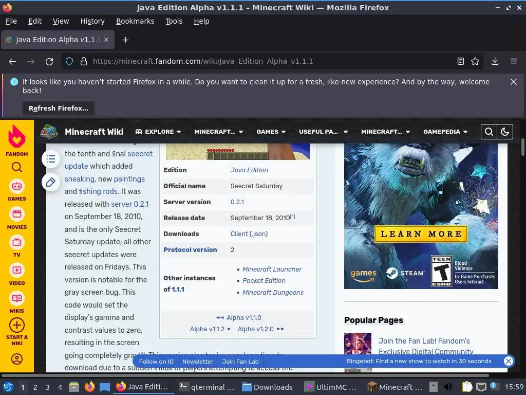Go back with browser back arrow
This screenshot has height=395, width=526.
pos(12,62)
